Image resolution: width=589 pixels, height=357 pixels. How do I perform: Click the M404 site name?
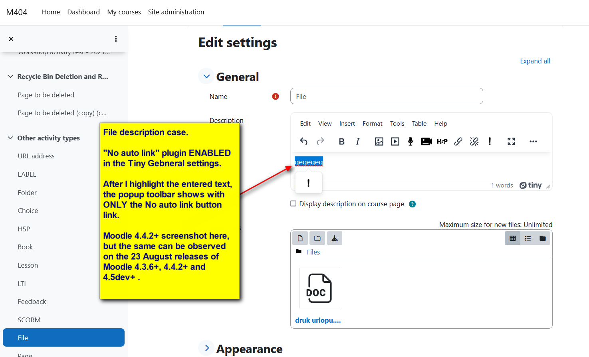click(x=17, y=12)
